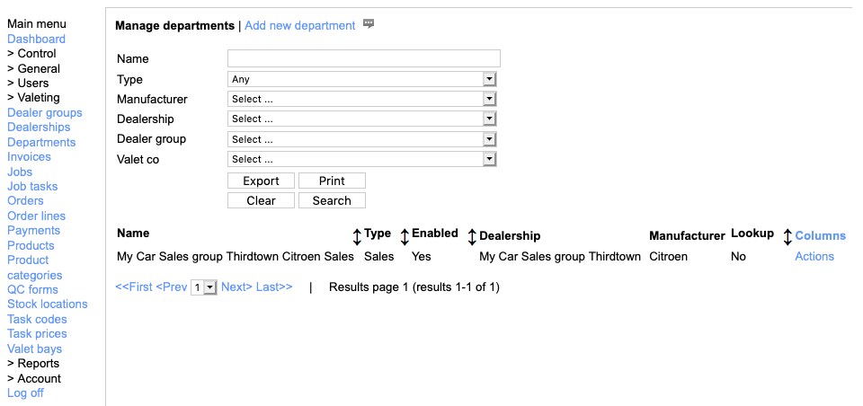Sort results using the Type column arrows
The width and height of the screenshot is (863, 406).
coord(405,236)
